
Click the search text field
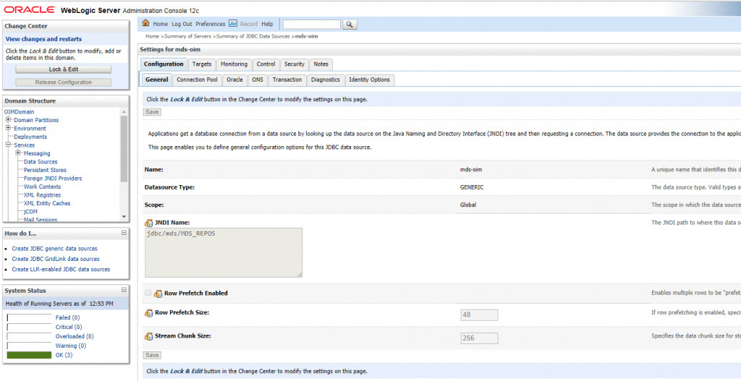point(311,25)
